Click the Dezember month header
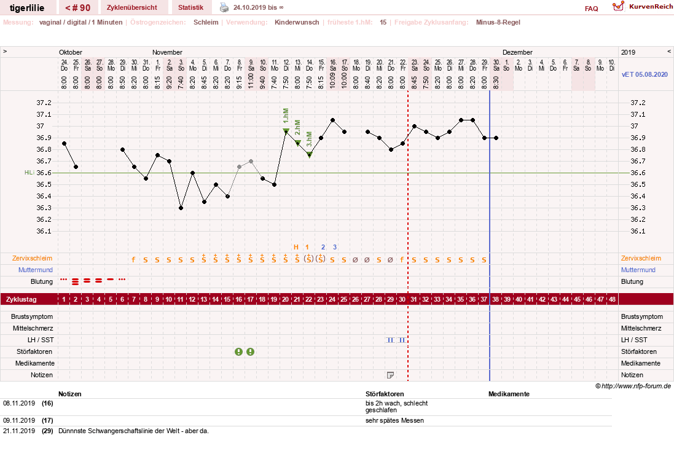Screen dimensions: 674x451 517,52
